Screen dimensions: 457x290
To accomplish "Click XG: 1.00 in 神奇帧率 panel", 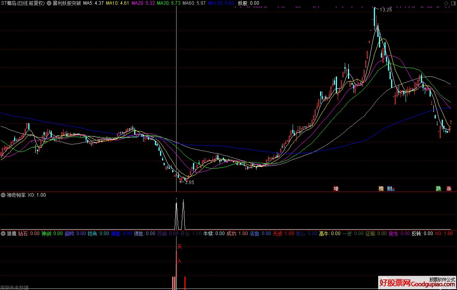I will (37, 195).
